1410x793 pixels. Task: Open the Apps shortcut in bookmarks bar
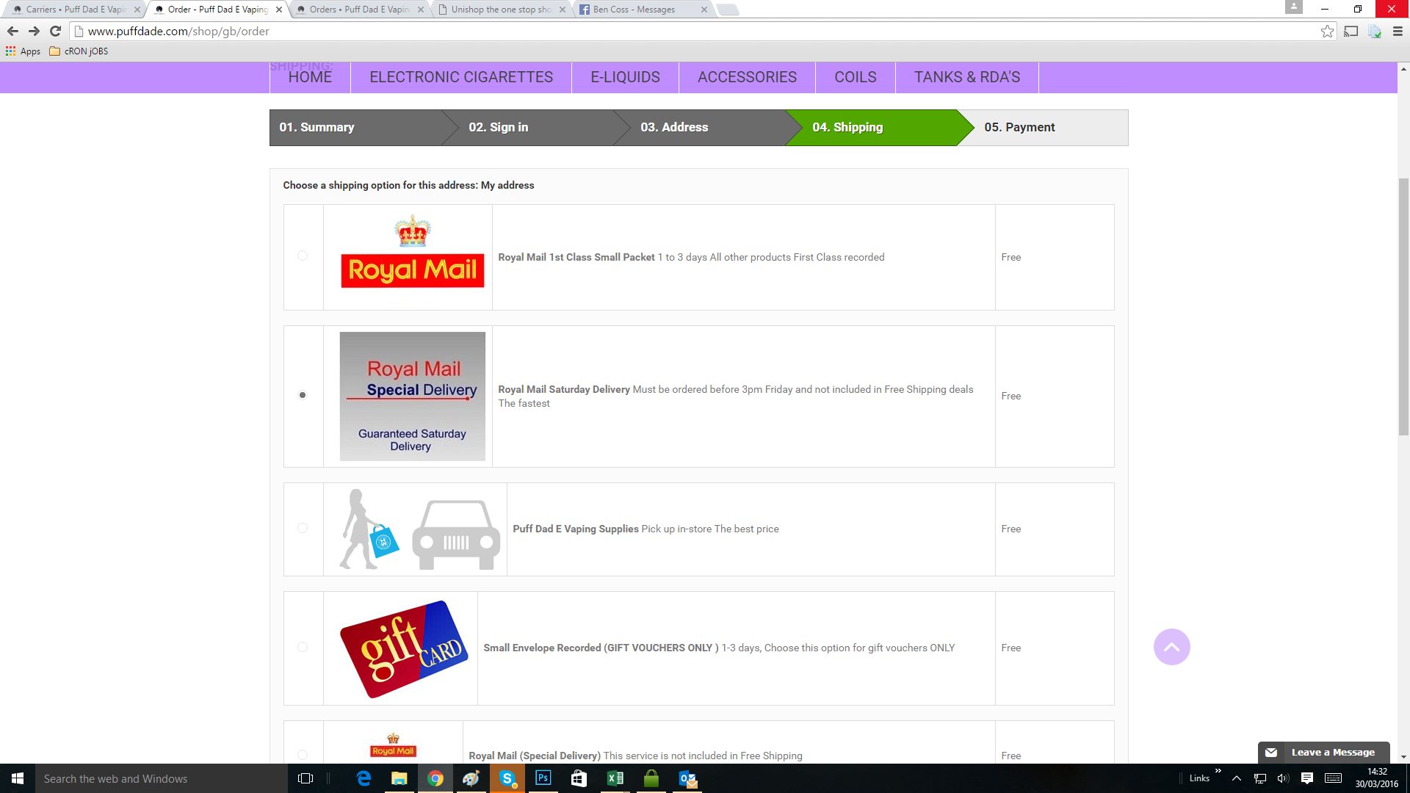tap(23, 51)
